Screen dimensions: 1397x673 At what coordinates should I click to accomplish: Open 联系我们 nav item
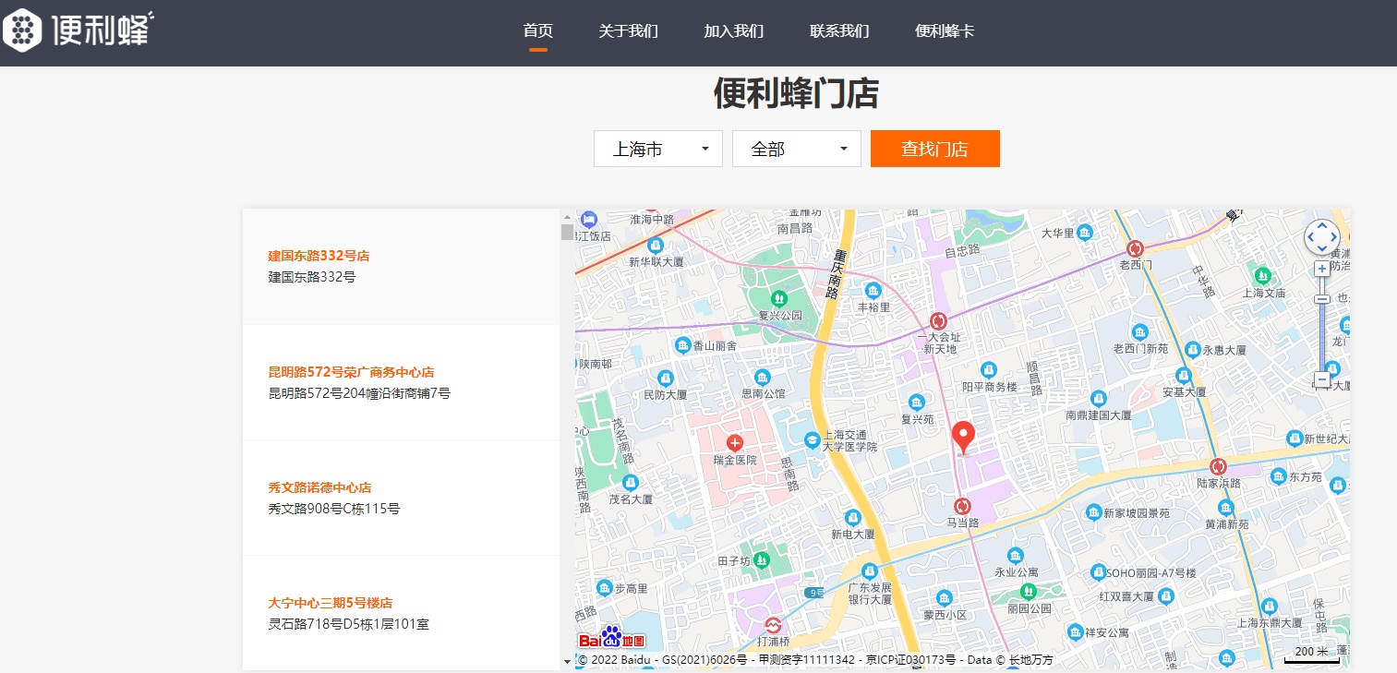(x=839, y=30)
